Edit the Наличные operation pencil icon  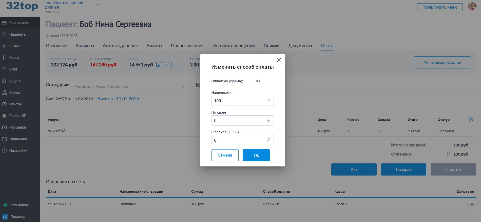(467, 205)
